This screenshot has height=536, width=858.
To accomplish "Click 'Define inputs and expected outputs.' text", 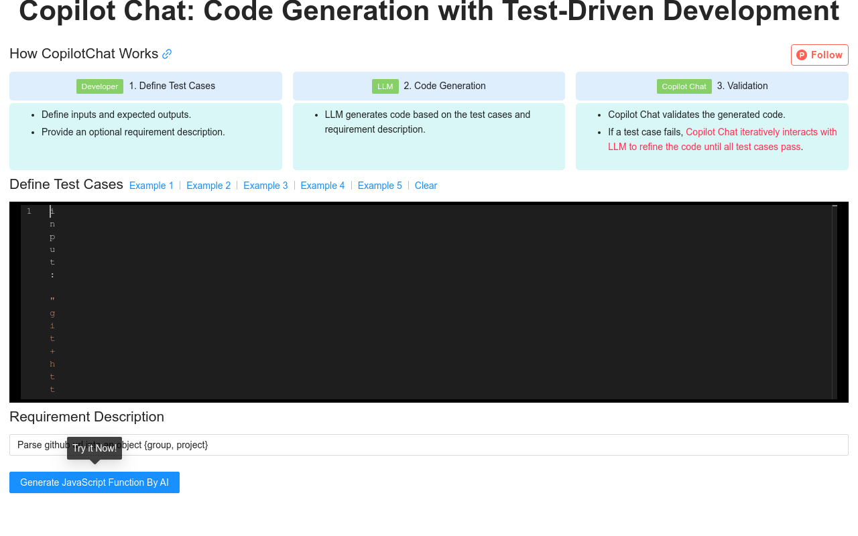I will click(117, 115).
